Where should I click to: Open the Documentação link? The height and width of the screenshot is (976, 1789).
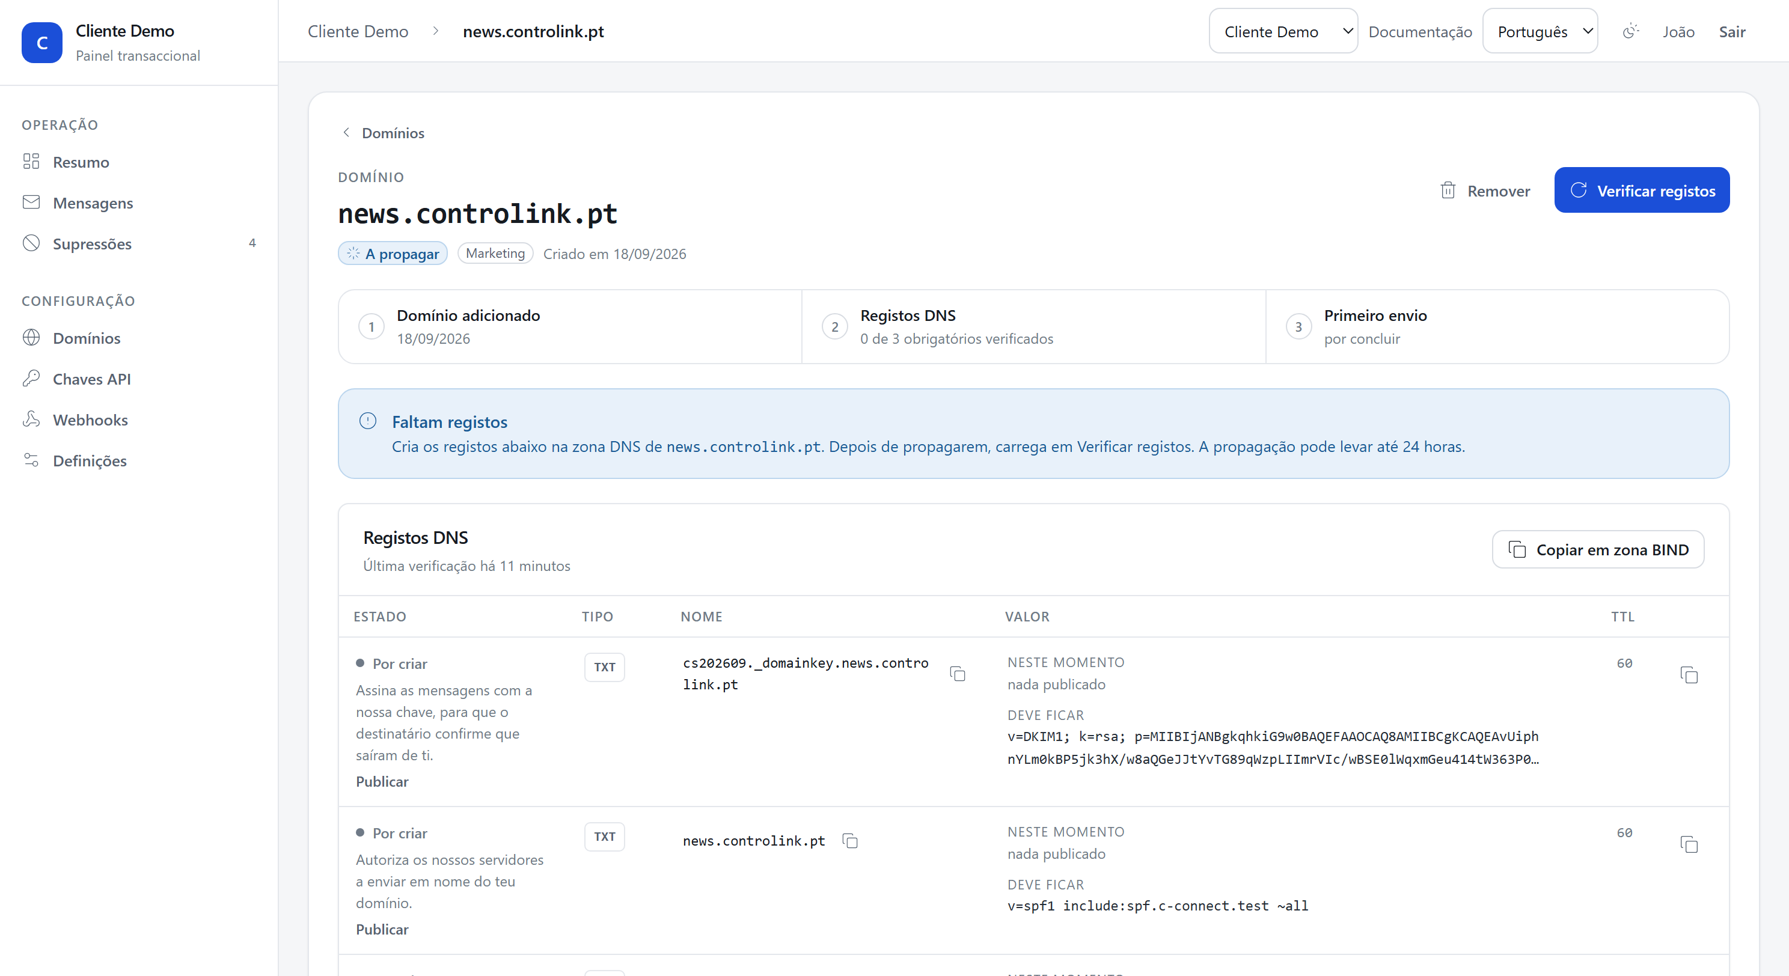point(1419,32)
